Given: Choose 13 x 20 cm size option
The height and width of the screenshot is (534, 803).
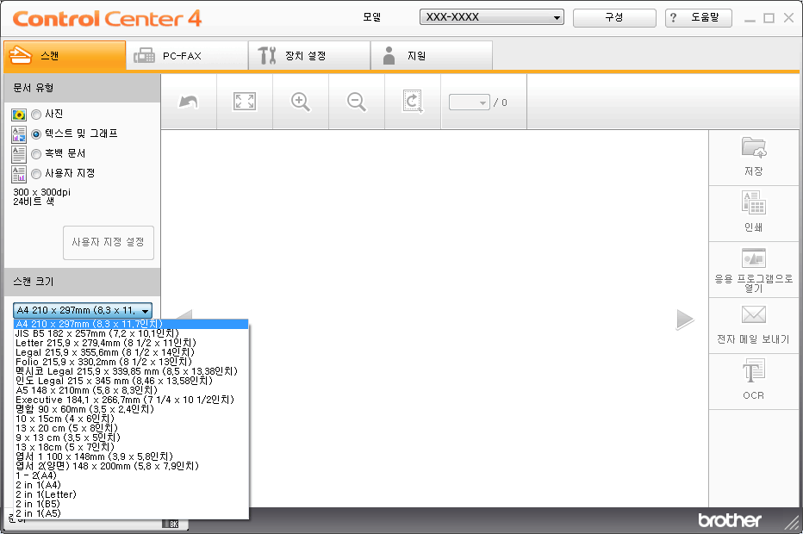Looking at the screenshot, I should tap(131, 428).
